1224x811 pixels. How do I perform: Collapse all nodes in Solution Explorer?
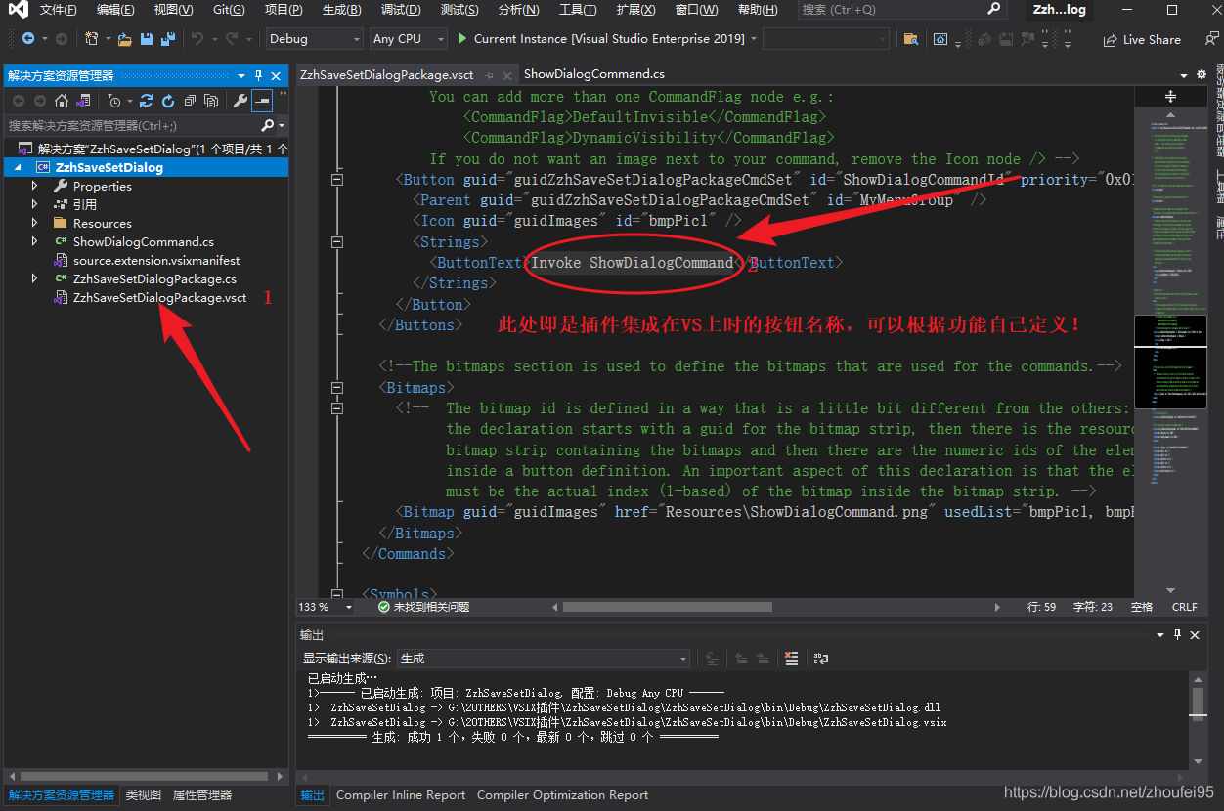tap(190, 101)
